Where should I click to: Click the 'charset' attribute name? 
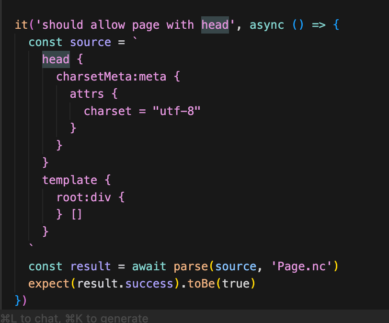click(108, 111)
